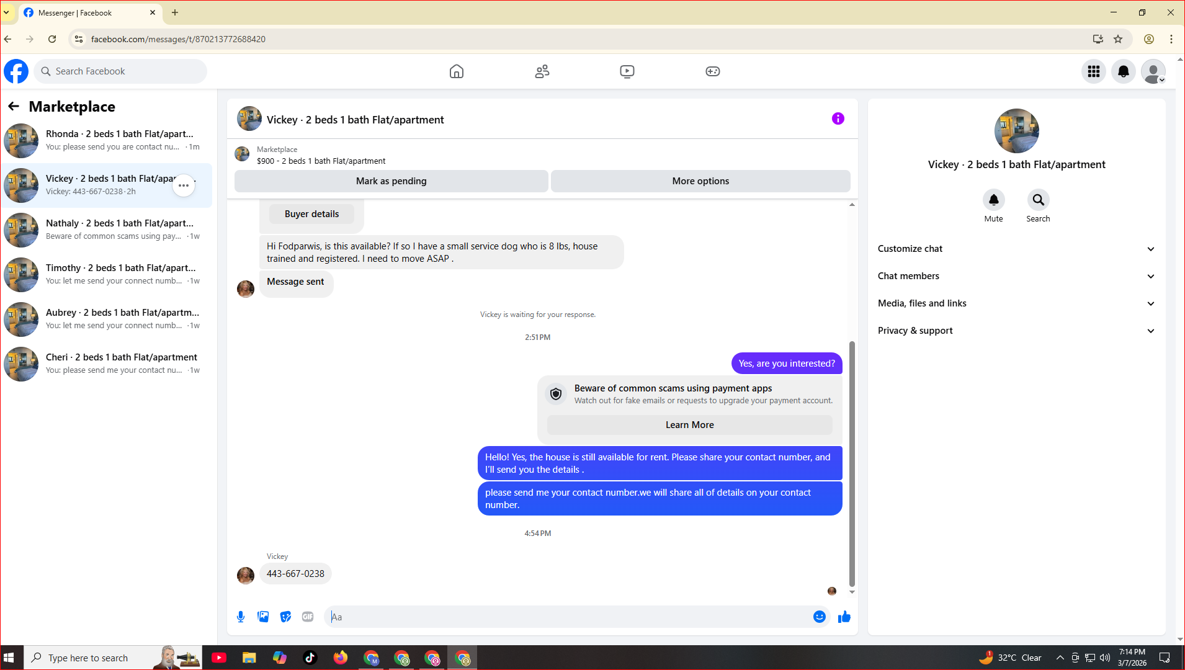Open weather widget showing 32°C Clear
1185x670 pixels.
[x=1011, y=658]
